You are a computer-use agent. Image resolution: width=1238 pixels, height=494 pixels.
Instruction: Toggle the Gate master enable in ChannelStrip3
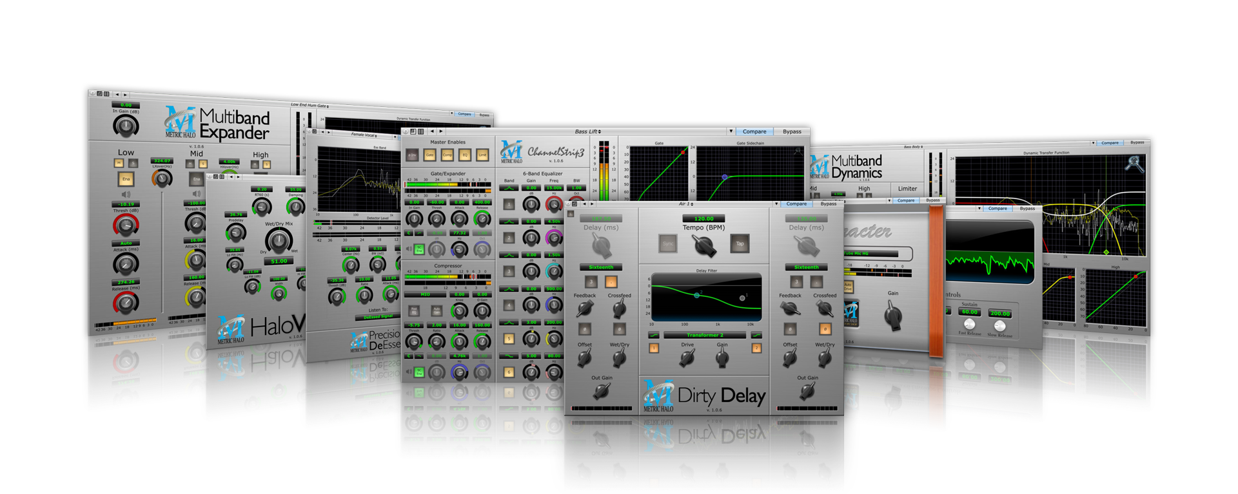click(429, 155)
